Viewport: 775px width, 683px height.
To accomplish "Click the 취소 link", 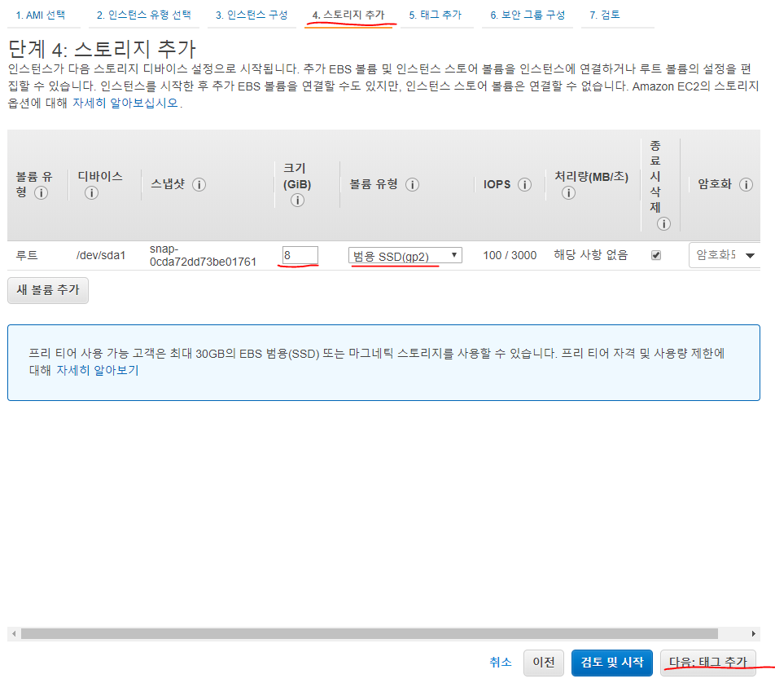I will click(x=500, y=662).
